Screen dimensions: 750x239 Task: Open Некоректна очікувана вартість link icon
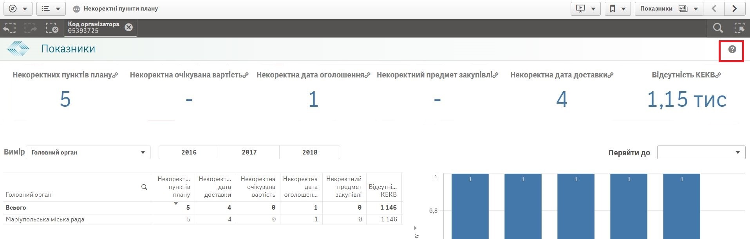click(246, 75)
